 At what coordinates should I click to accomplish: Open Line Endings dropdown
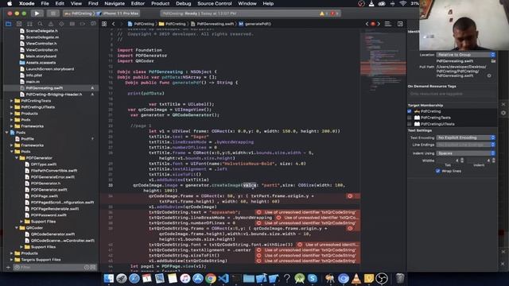point(465,145)
